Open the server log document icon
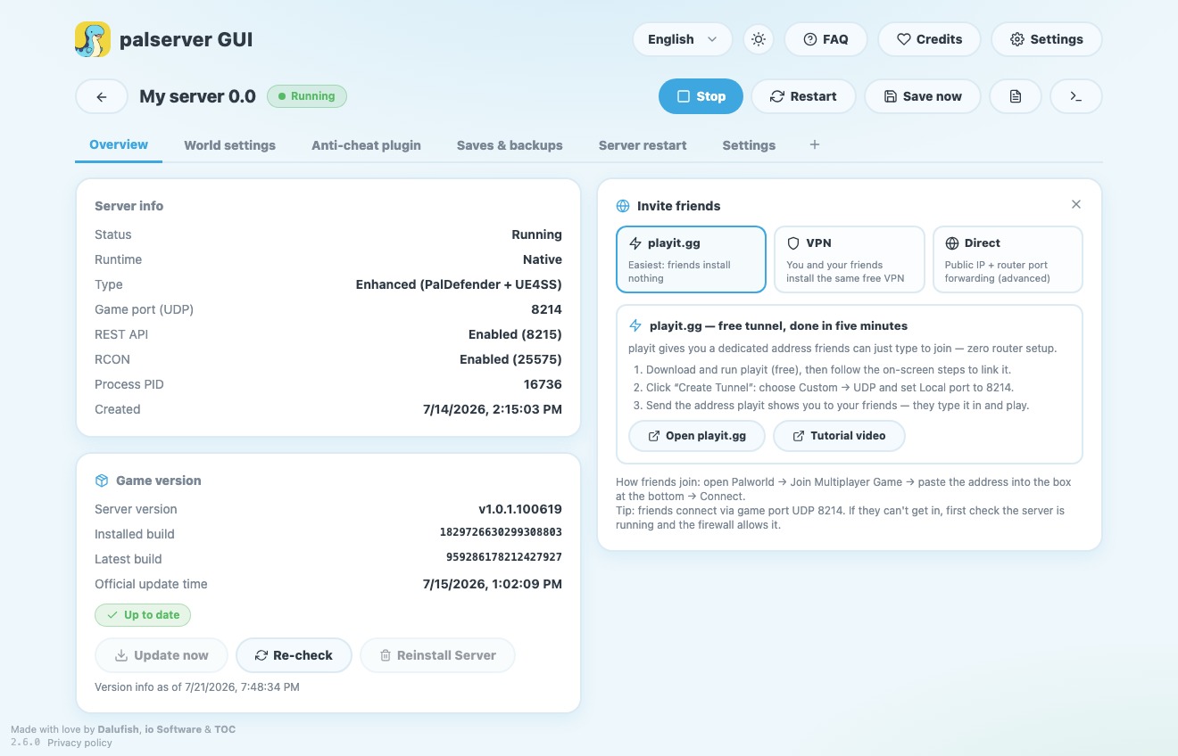Viewport: 1178px width, 756px height. 1016,96
